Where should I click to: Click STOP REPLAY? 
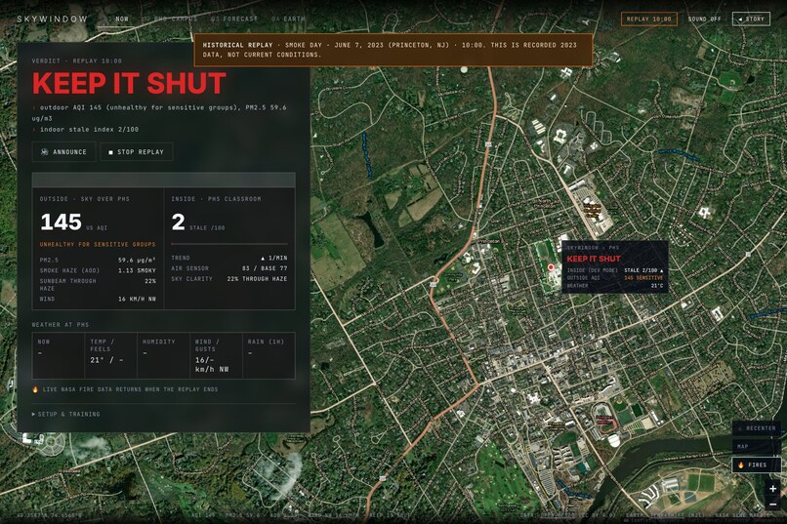137,152
